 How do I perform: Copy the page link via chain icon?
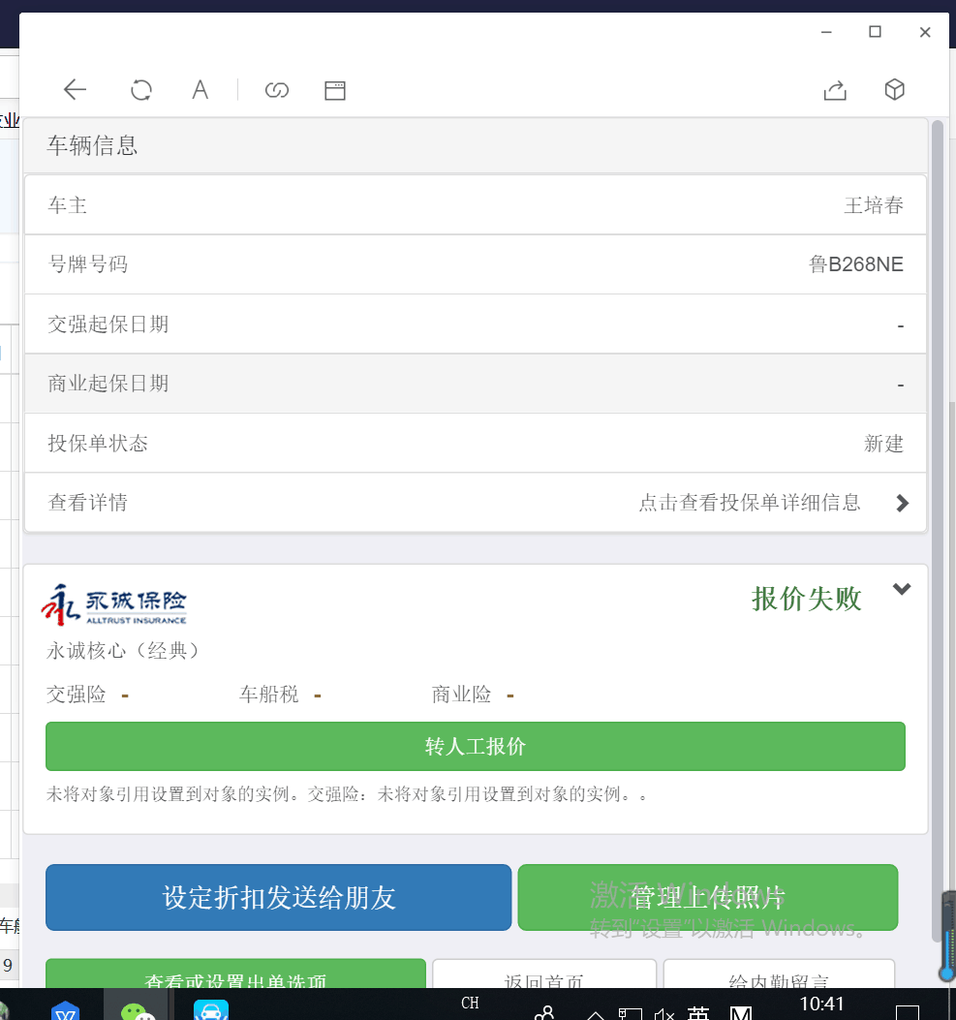click(x=276, y=90)
